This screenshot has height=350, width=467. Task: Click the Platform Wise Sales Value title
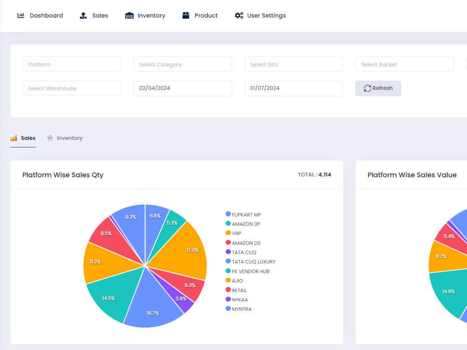click(412, 175)
